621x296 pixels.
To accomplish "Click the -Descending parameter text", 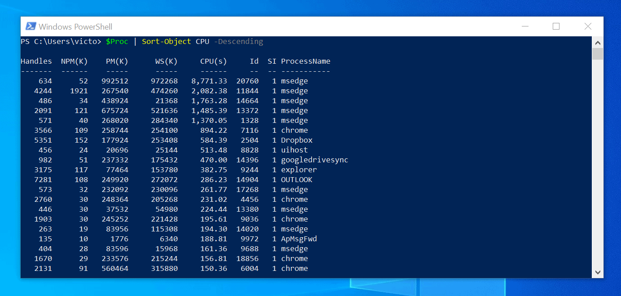I will 238,42.
